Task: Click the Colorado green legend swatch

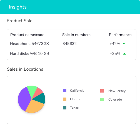Action: pos(102,99)
